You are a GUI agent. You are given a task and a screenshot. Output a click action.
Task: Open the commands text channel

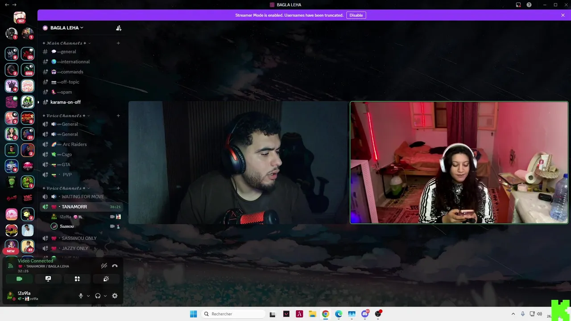80,72
